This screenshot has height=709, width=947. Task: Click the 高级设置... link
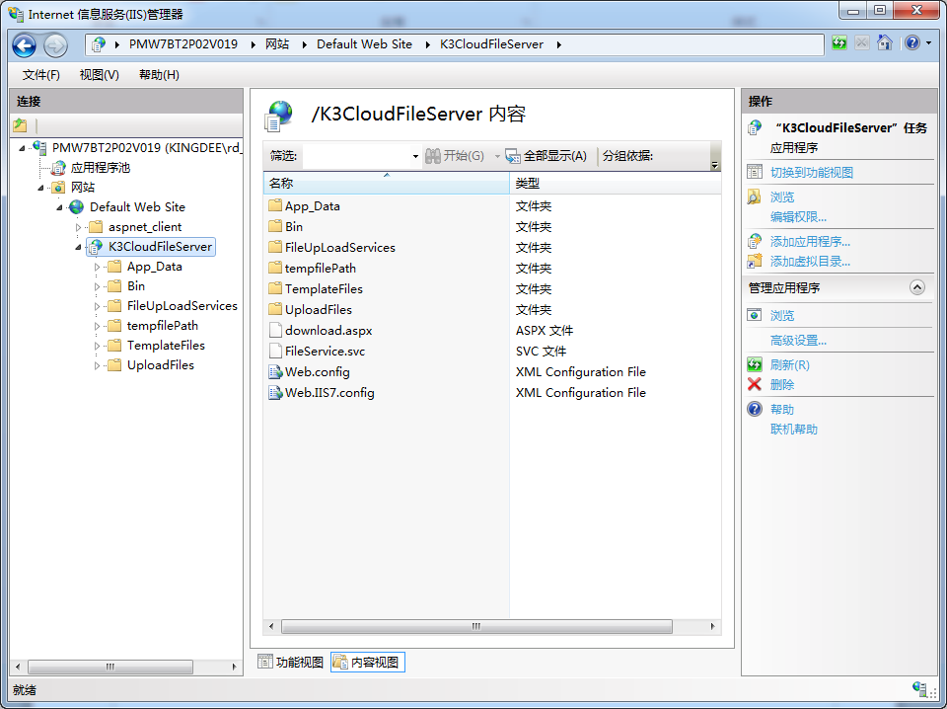tap(798, 341)
